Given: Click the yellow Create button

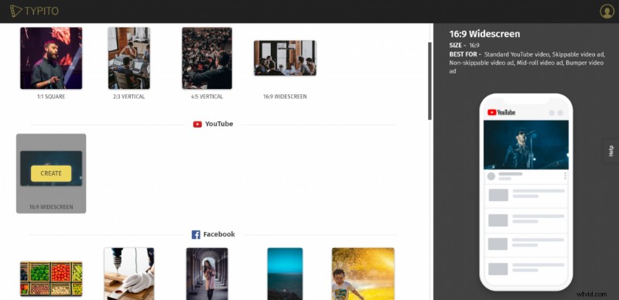Looking at the screenshot, I should point(51,173).
